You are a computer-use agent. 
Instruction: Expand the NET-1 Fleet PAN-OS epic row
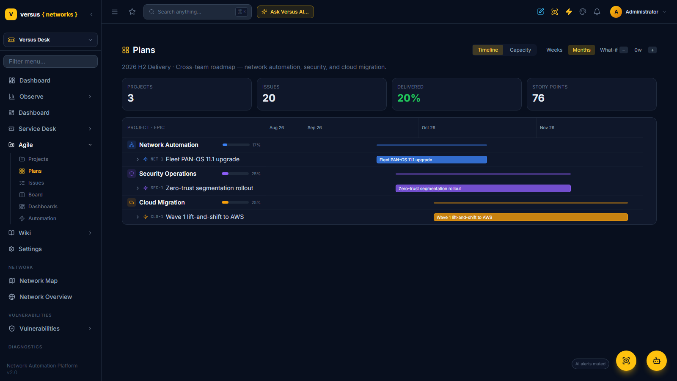tap(138, 159)
